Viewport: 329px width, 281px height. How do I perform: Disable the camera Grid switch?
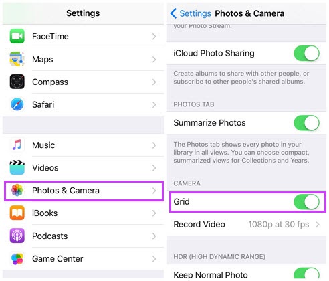pyautogui.click(x=306, y=202)
